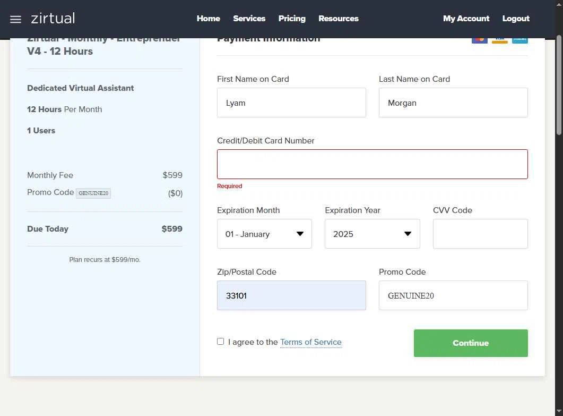This screenshot has width=563, height=416.
Task: Edit the Promo Code input field
Action: [453, 295]
